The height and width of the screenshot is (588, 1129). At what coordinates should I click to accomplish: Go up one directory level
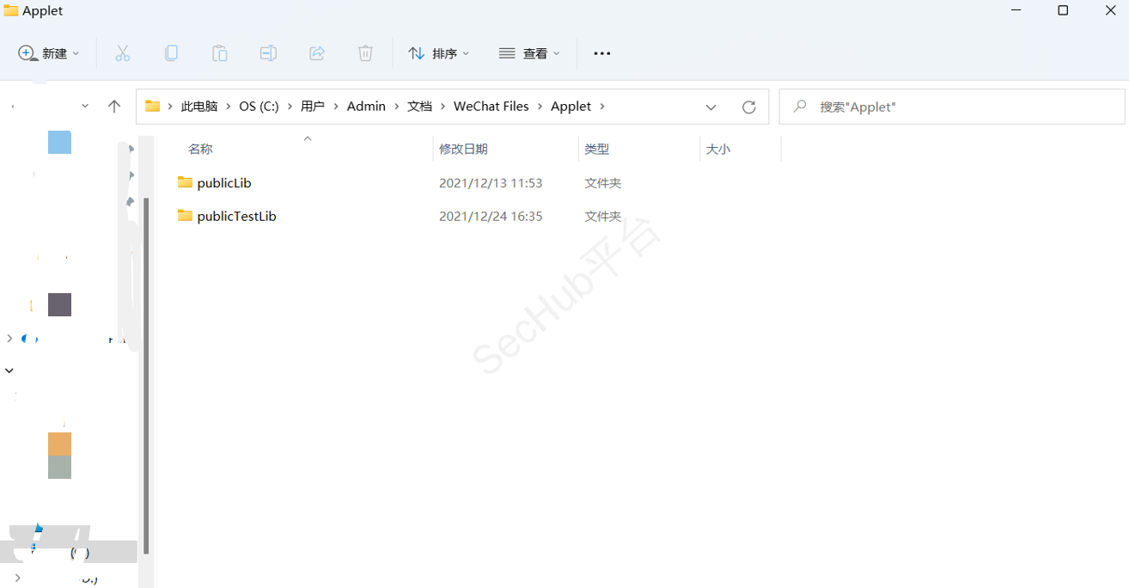pyautogui.click(x=114, y=107)
